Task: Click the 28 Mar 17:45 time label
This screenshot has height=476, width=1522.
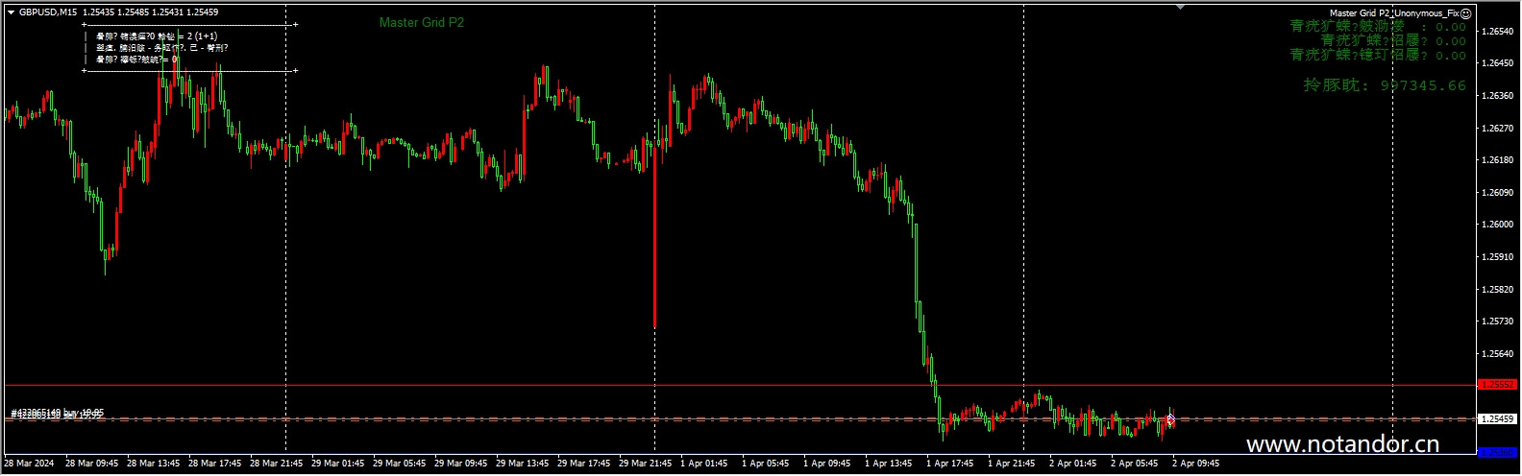Action: pyautogui.click(x=215, y=464)
